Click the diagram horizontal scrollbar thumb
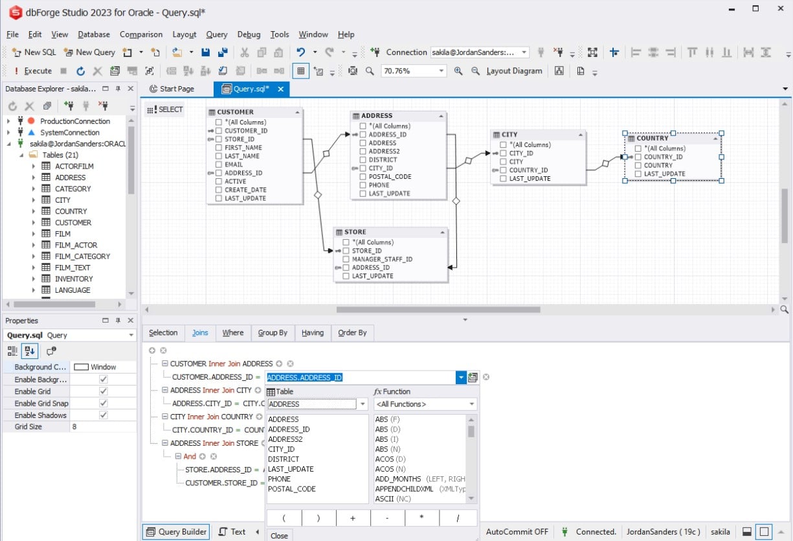793x541 pixels. pos(438,310)
